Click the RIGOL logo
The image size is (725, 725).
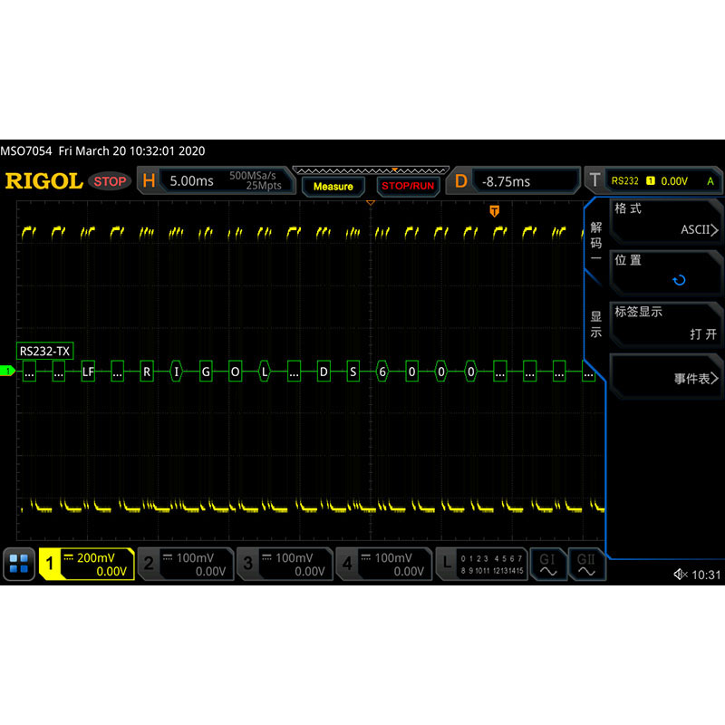pos(43,181)
